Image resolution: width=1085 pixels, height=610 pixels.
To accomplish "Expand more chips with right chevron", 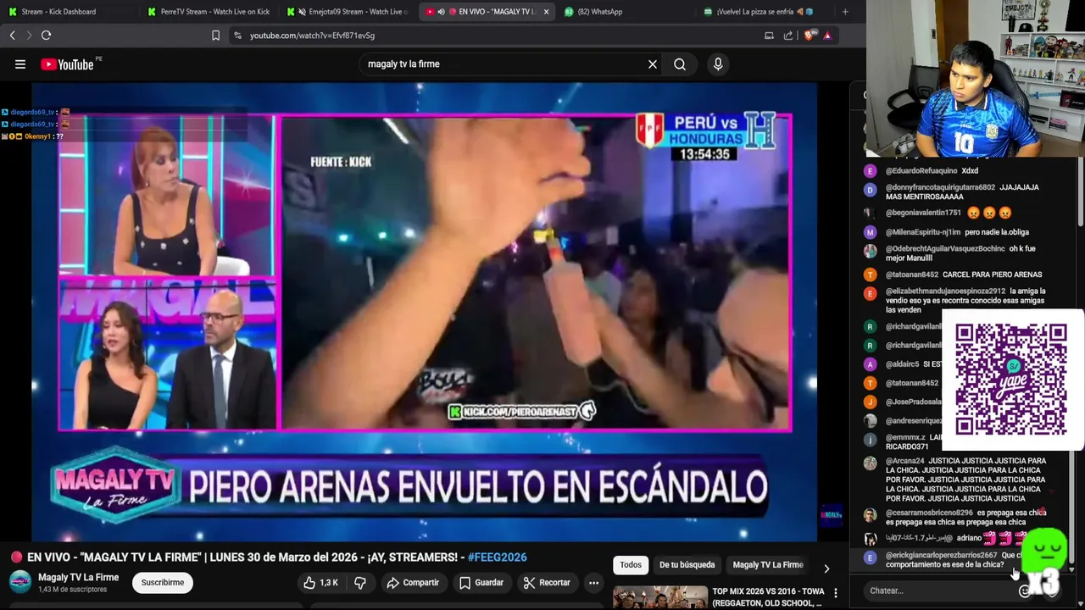I will click(826, 568).
